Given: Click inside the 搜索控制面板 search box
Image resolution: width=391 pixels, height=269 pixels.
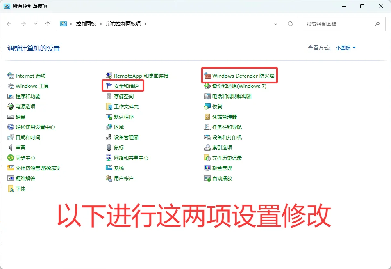Looking at the screenshot, I should coord(340,24).
